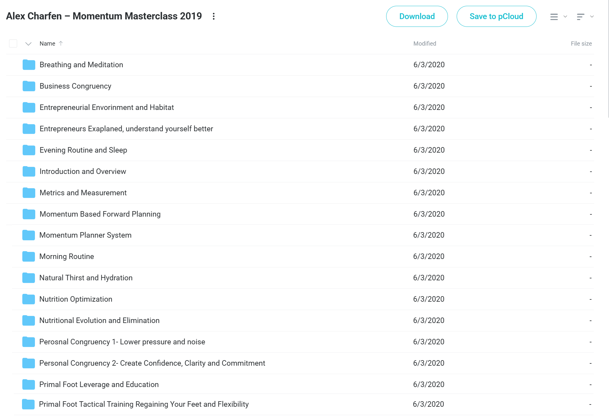Sort by the Name column header
This screenshot has height=420, width=609.
click(47, 44)
